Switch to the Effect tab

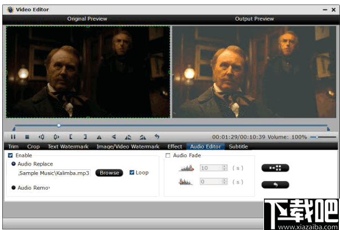175,146
